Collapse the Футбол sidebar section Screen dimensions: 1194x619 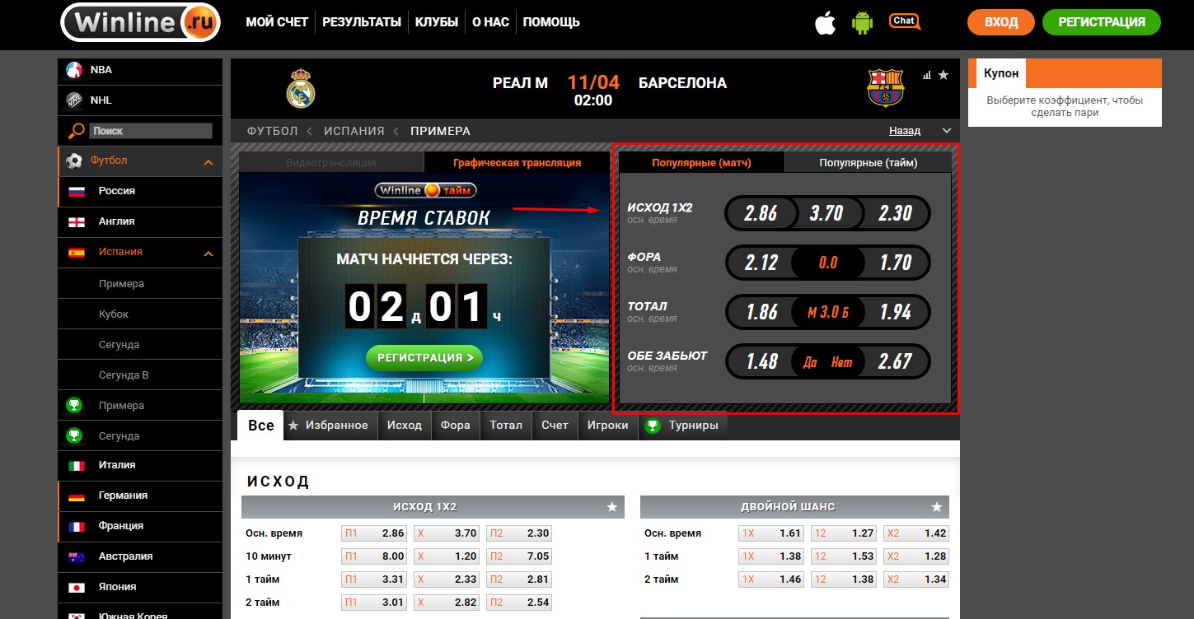coord(208,162)
